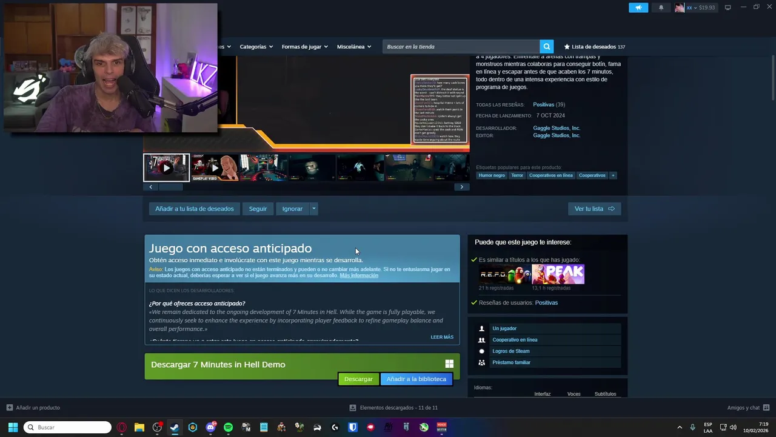The width and height of the screenshot is (776, 437).
Task: Click the profile avatar picture
Action: pos(680,7)
